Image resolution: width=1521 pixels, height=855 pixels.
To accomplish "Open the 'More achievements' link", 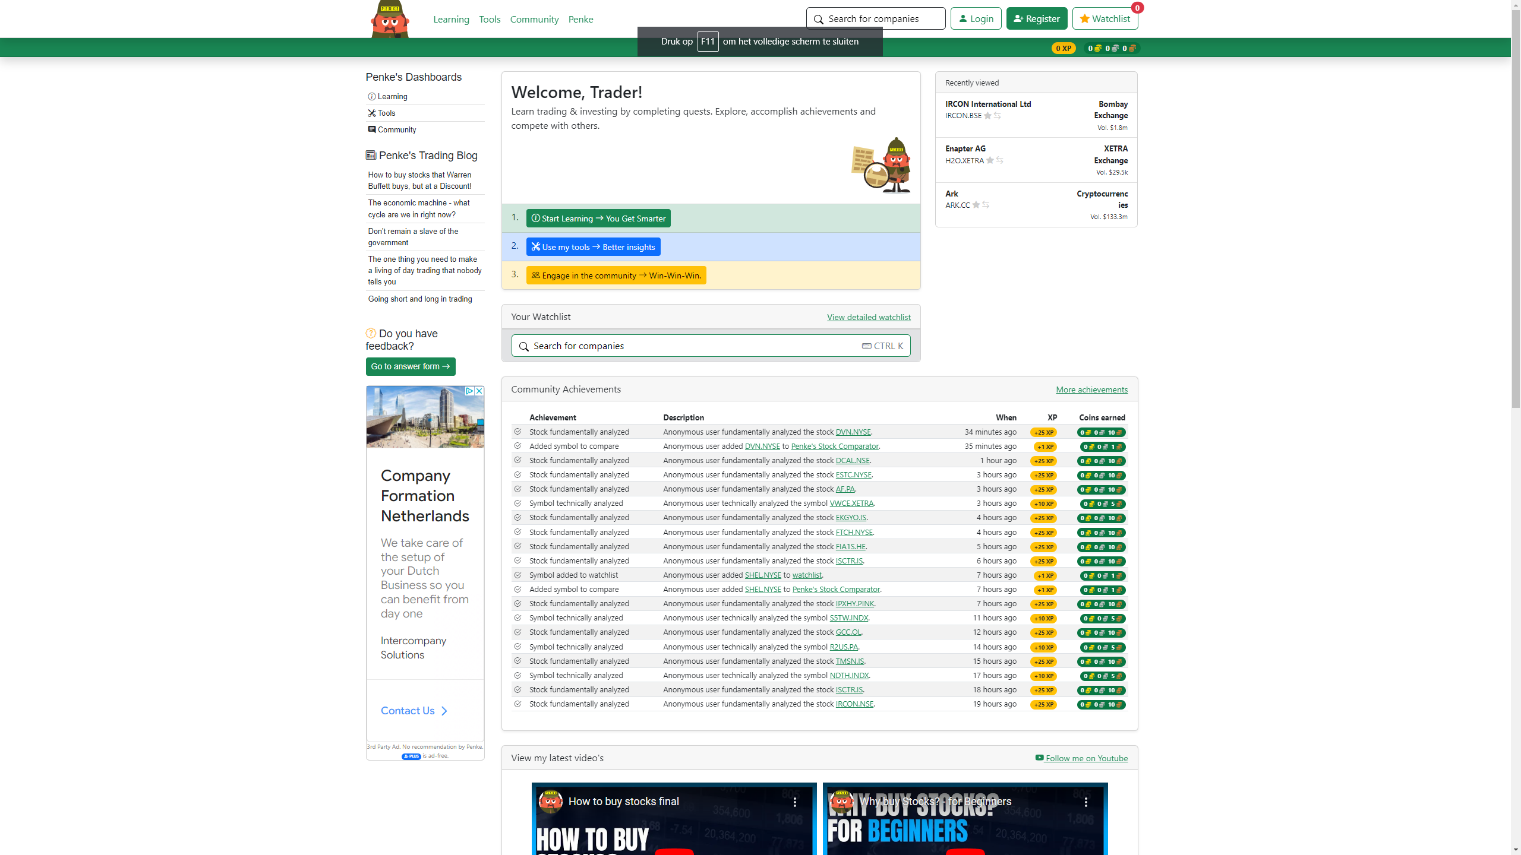I will (1091, 389).
